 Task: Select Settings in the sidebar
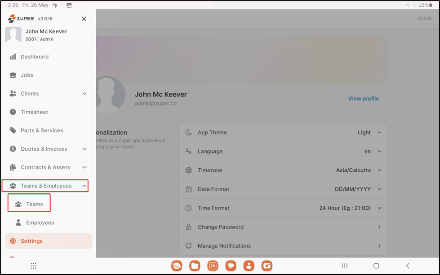click(31, 241)
